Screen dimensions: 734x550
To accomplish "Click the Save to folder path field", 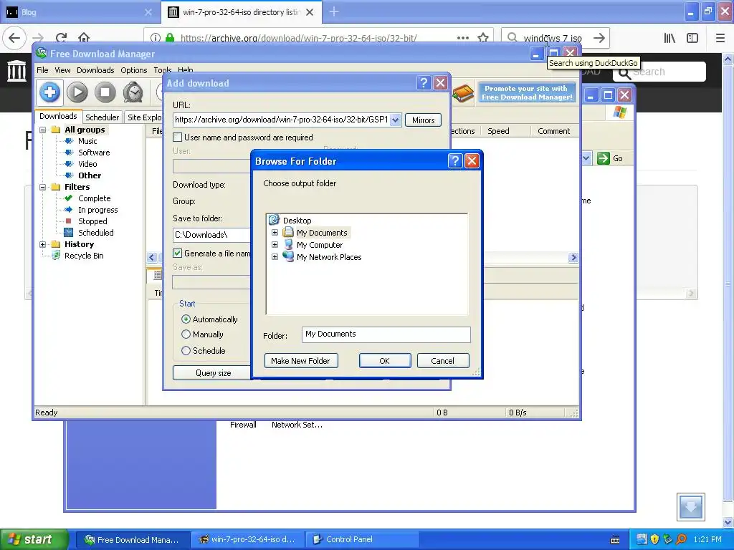I will tap(211, 235).
